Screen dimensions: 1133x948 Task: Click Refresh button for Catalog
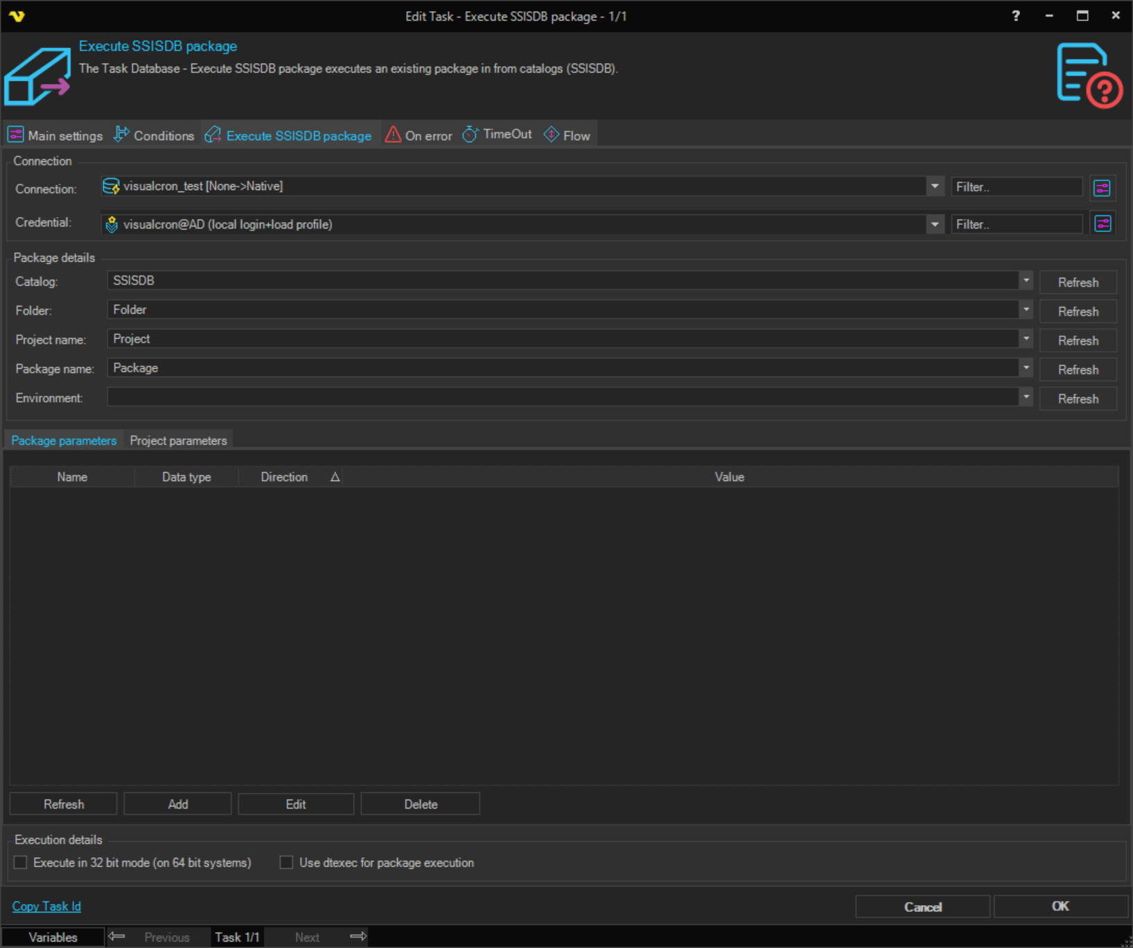[x=1078, y=282]
